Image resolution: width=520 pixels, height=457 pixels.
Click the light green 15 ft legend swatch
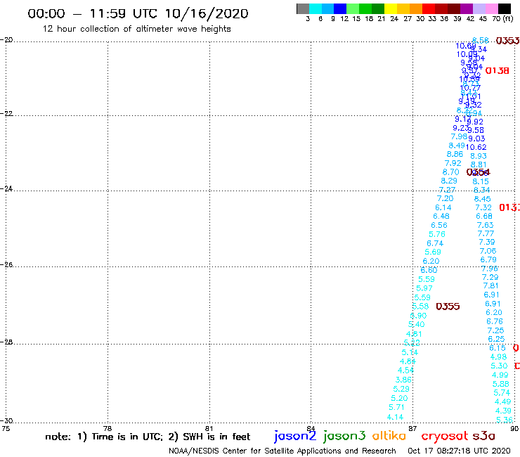(353, 8)
